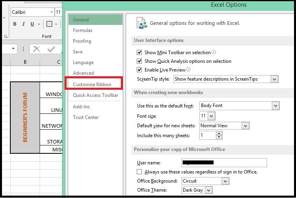Image resolution: width=296 pixels, height=198 pixels.
Task: Select column B header
Action: tap(25, 62)
